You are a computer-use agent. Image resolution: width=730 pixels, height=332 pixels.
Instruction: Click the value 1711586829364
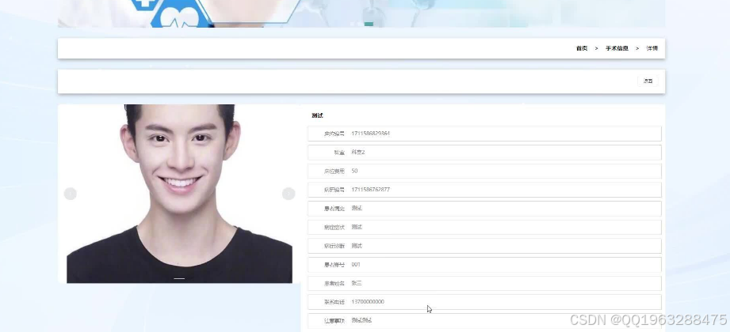(371, 134)
